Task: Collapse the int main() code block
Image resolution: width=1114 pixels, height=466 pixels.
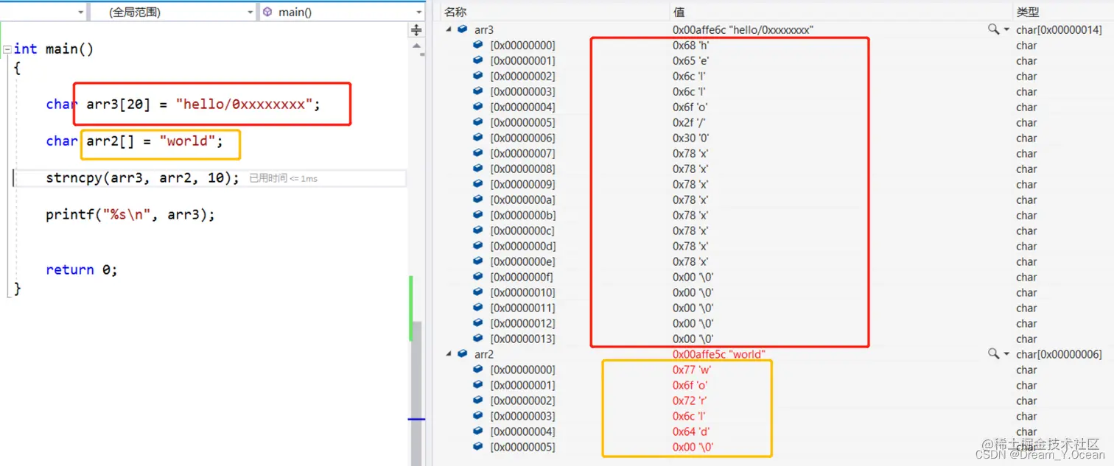Action: [7, 49]
